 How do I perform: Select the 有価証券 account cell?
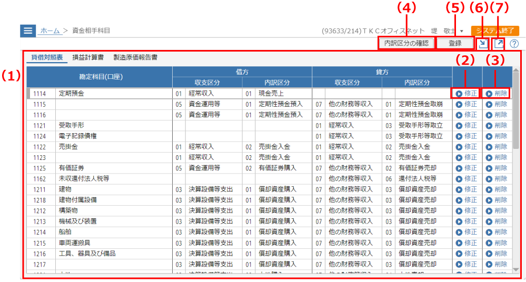click(114, 168)
